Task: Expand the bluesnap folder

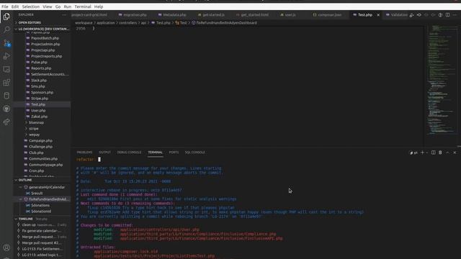Action: pyautogui.click(x=36, y=122)
